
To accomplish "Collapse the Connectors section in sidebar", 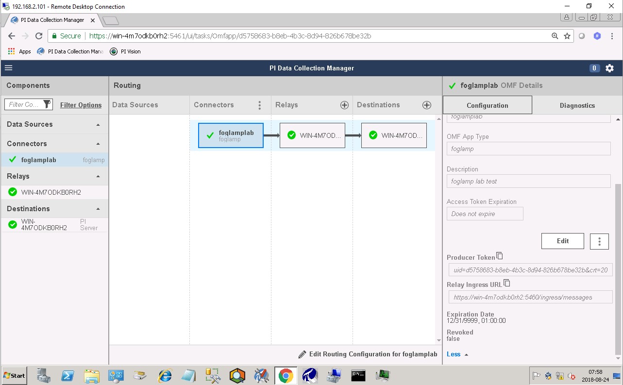I will click(98, 144).
